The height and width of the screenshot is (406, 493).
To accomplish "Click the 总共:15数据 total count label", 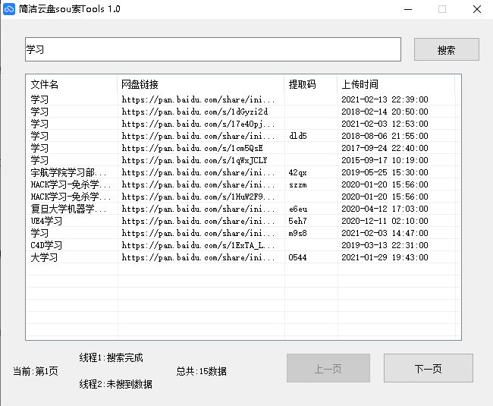I will pos(201,371).
